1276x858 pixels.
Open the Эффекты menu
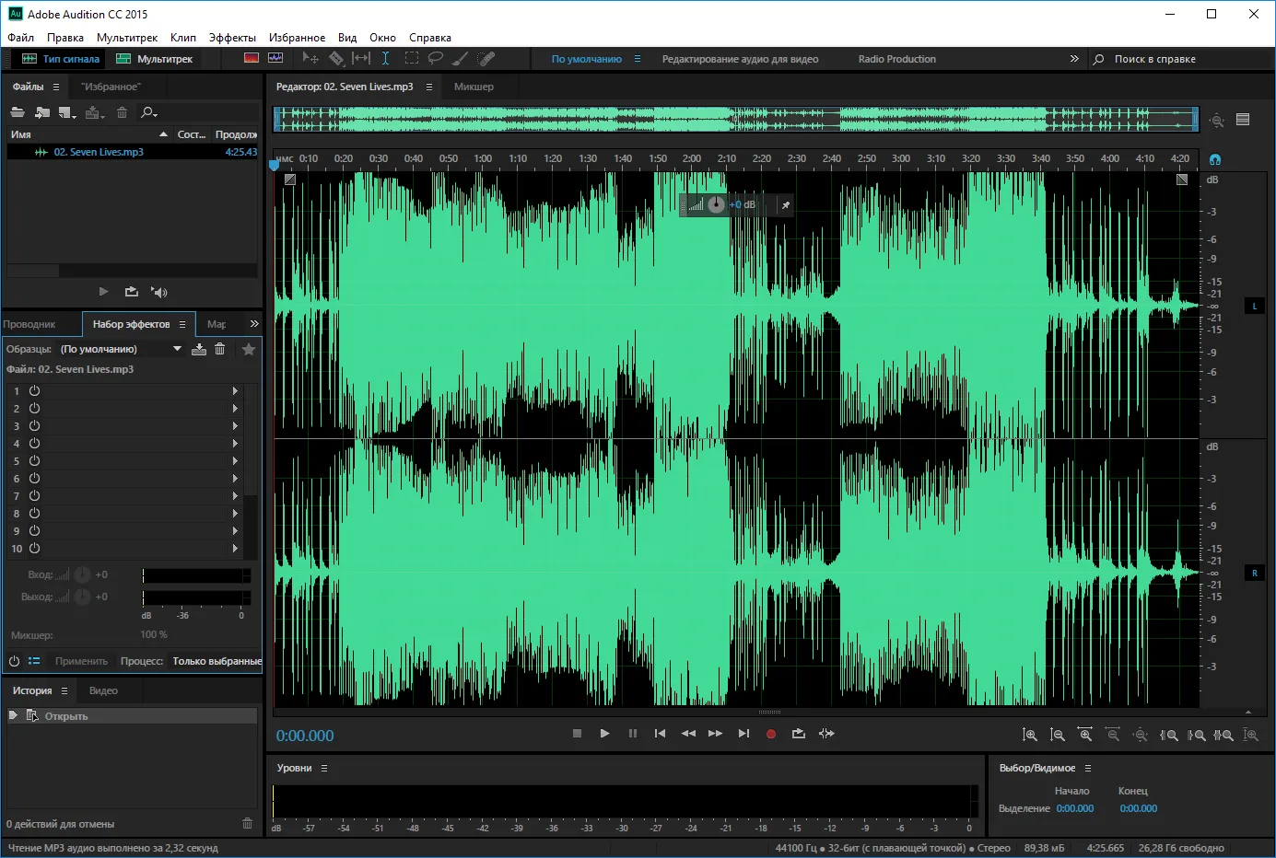(232, 38)
